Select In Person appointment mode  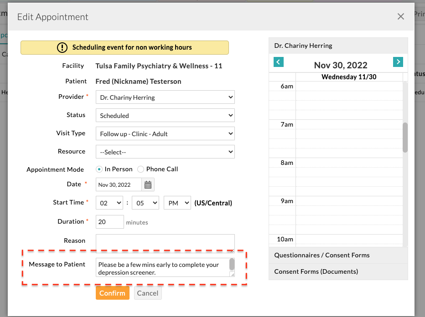99,169
